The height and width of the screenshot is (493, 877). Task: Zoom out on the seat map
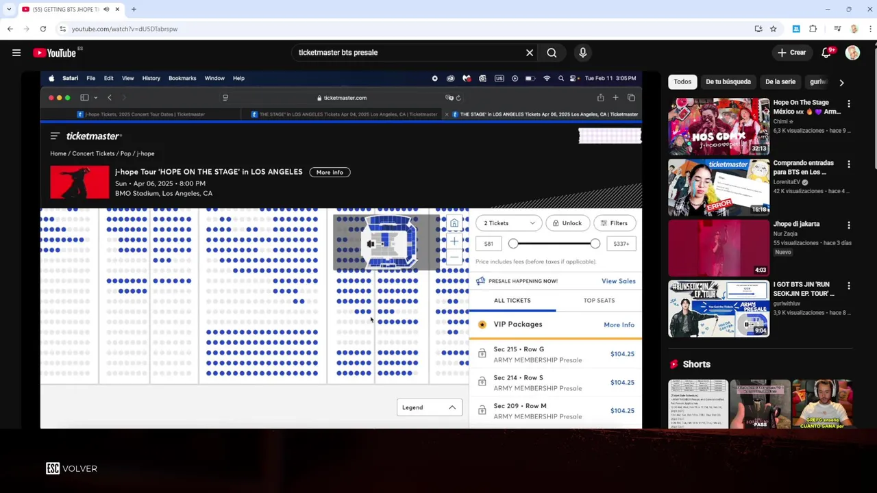click(x=454, y=257)
